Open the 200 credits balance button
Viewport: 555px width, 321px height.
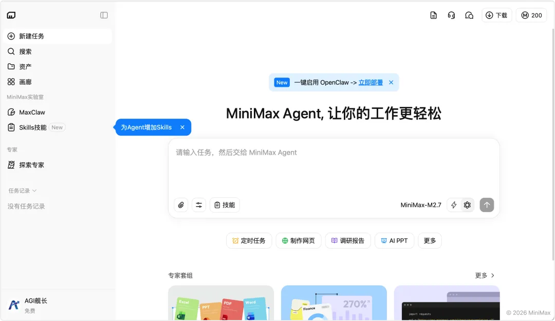[532, 15]
